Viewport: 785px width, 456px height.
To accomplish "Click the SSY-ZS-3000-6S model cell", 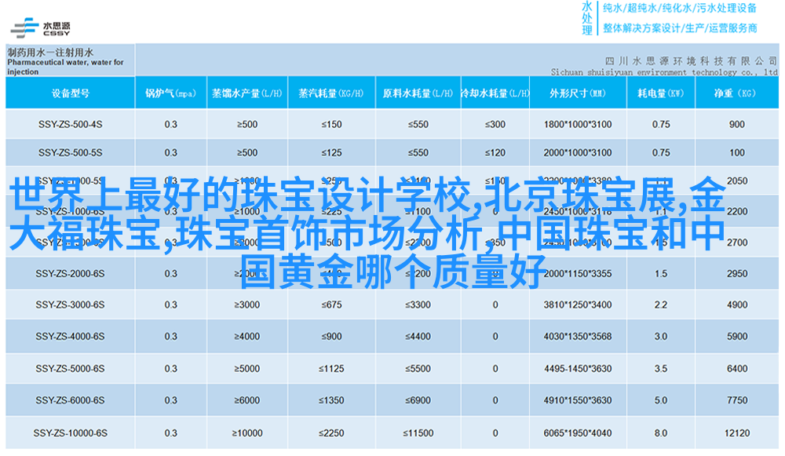I will [71, 305].
